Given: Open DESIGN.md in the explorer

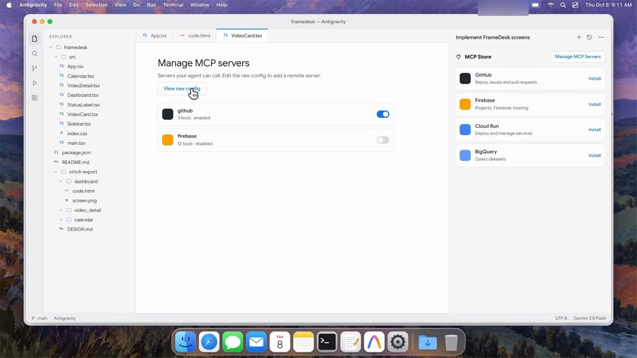Looking at the screenshot, I should (80, 229).
